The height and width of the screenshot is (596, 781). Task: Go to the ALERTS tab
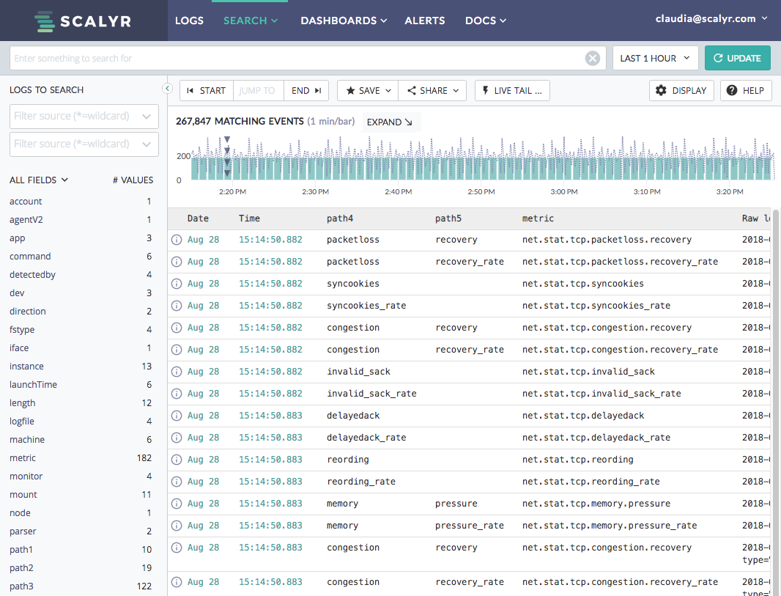click(x=425, y=21)
